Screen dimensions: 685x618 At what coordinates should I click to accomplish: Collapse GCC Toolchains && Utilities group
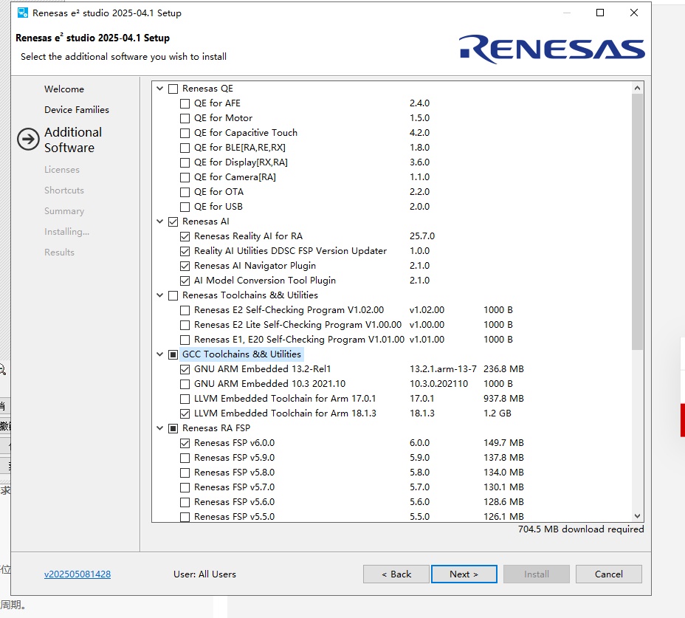coord(160,354)
